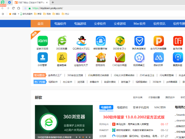Open 电脑软件 in the blue navigation bar
Image resolution: width=185 pixels, height=139 pixels.
point(60,24)
